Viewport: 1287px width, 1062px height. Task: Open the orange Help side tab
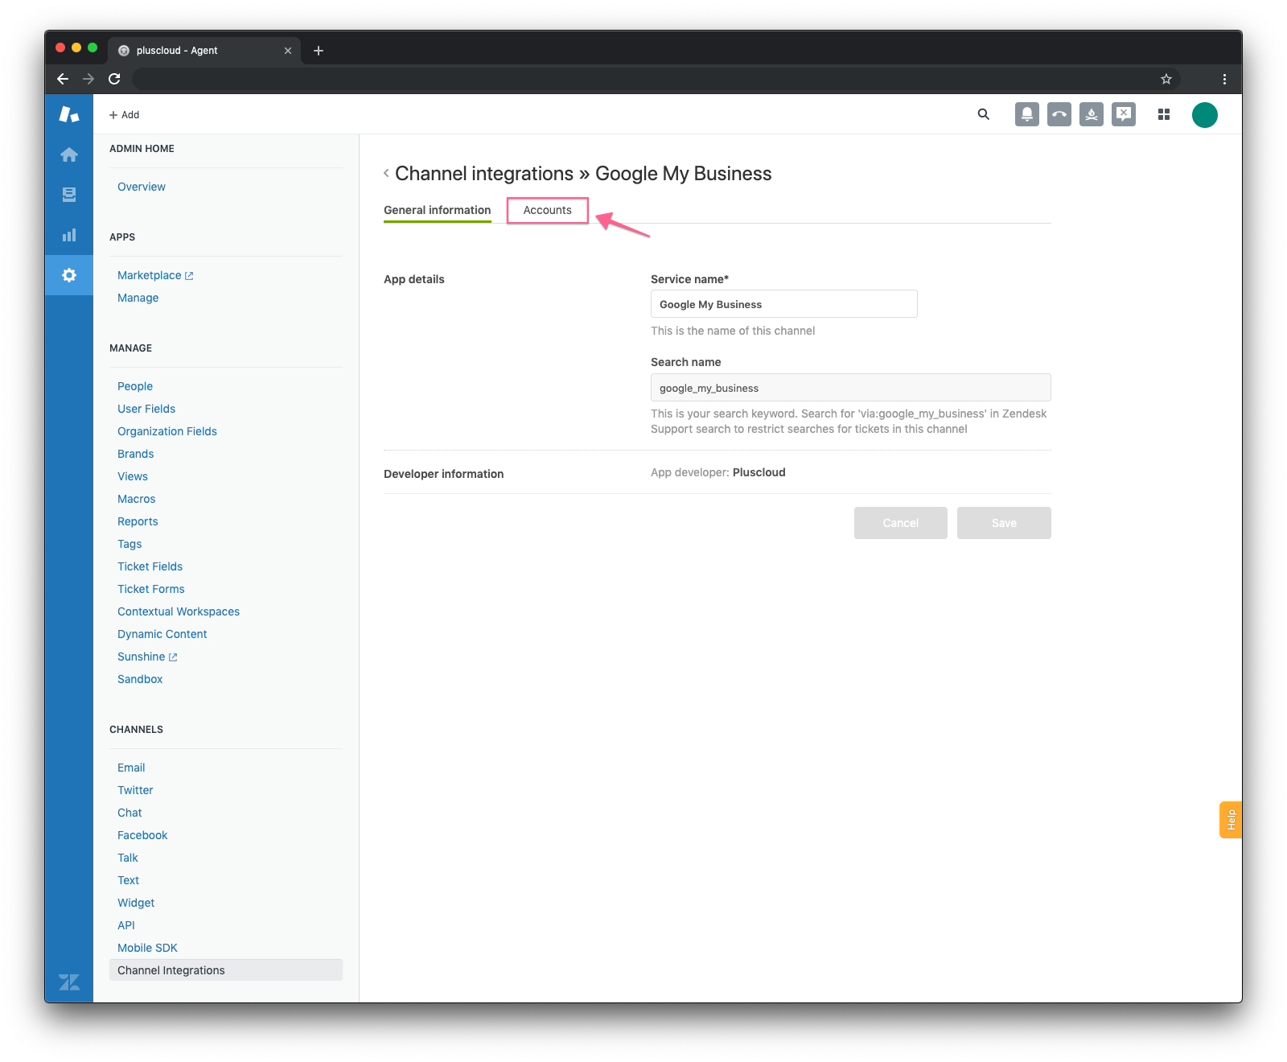point(1231,820)
